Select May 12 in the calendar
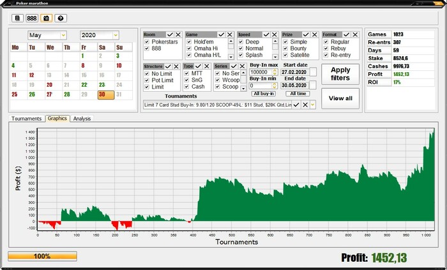 coord(31,75)
